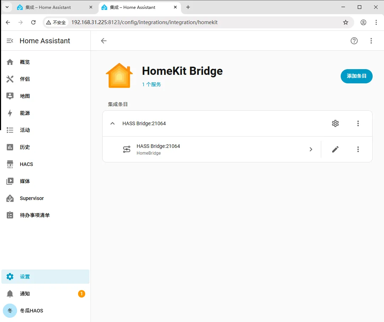Click the browser forward button

[21, 22]
